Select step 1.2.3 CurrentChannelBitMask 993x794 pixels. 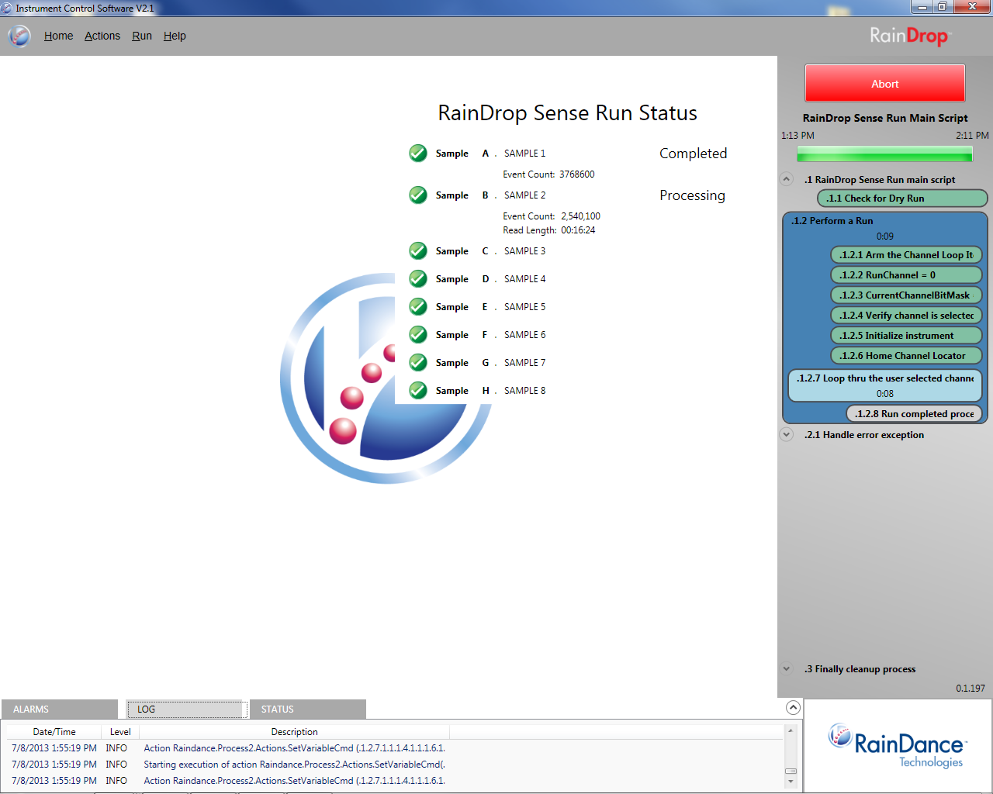tap(906, 295)
